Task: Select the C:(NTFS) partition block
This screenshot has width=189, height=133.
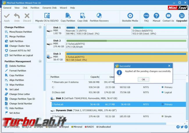Action: point(104,30)
